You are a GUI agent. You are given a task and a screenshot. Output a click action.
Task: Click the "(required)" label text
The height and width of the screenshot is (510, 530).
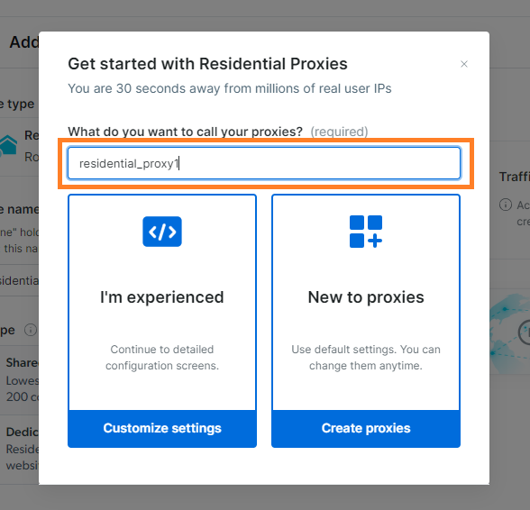(339, 132)
